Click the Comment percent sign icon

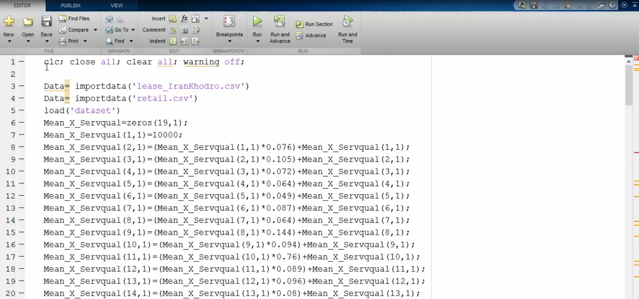[173, 30]
